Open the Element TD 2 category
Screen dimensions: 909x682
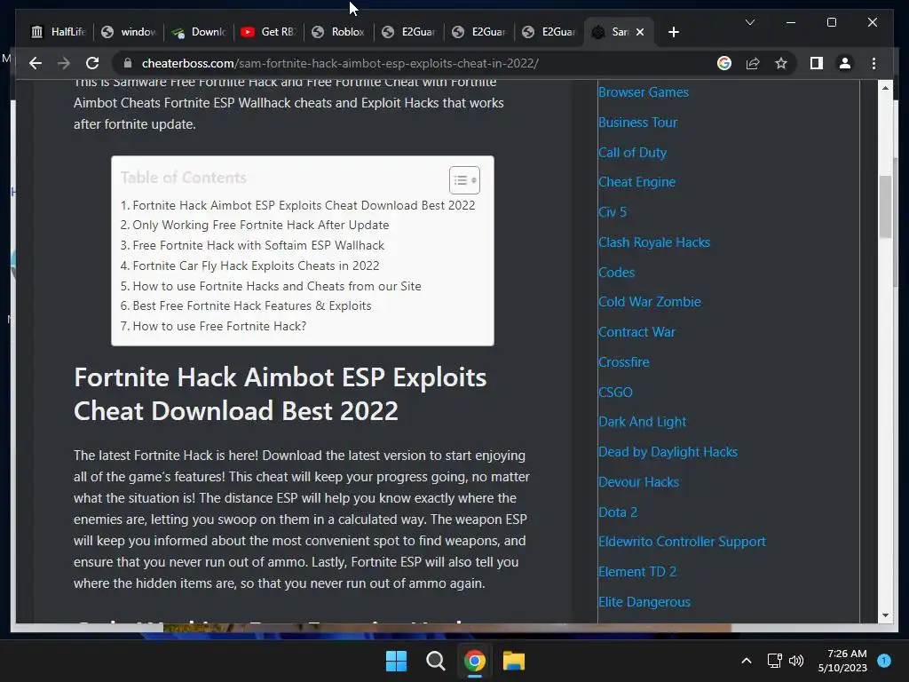(637, 572)
